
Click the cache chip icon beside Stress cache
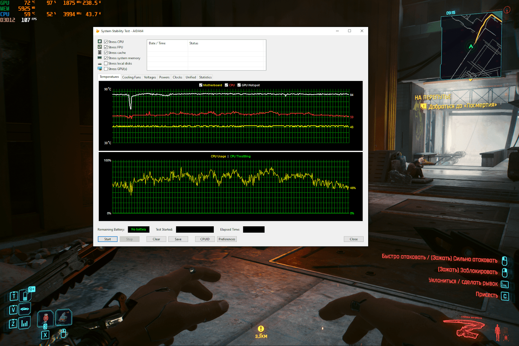[x=100, y=53]
